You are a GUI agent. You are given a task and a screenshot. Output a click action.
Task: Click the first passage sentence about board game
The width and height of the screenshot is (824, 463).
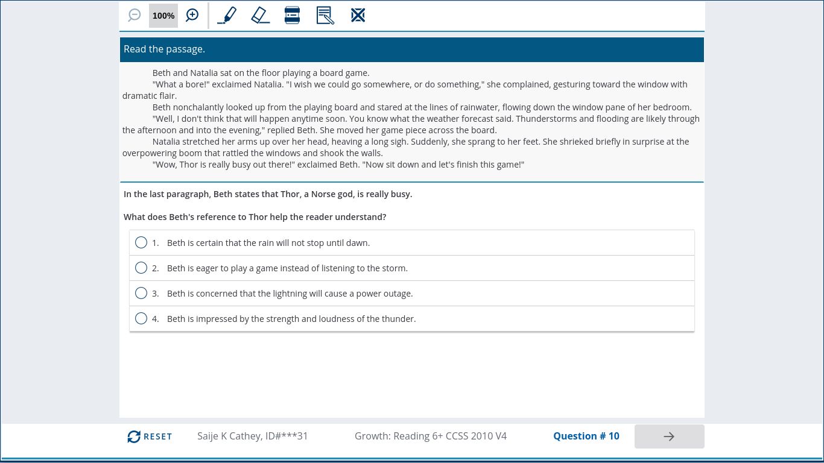point(261,73)
